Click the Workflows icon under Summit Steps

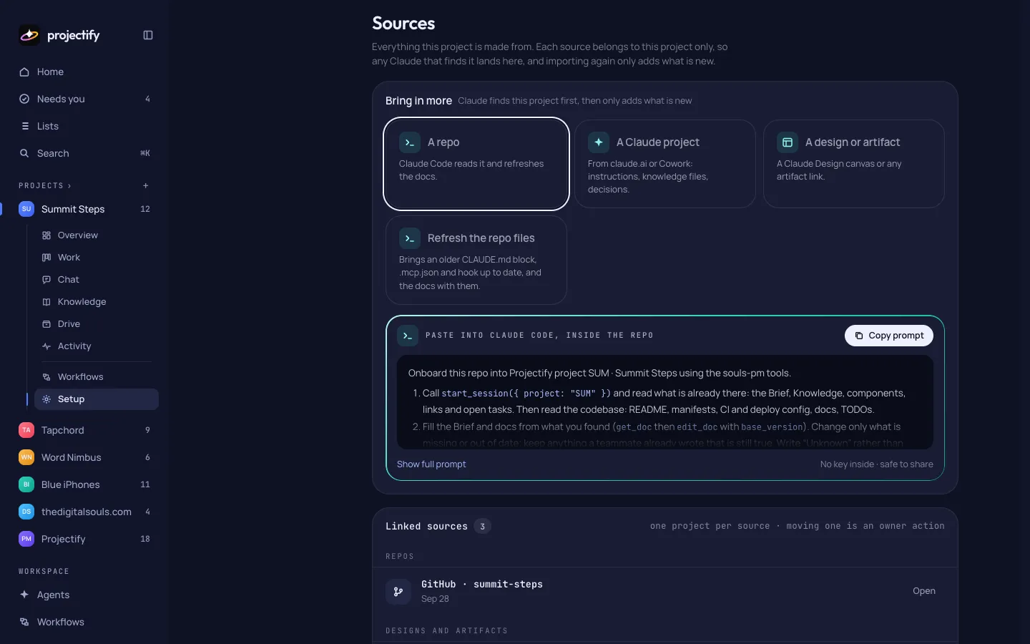pos(46,377)
